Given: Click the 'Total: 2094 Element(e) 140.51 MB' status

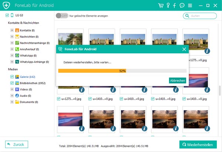Looking at the screenshot, I should [79, 146].
